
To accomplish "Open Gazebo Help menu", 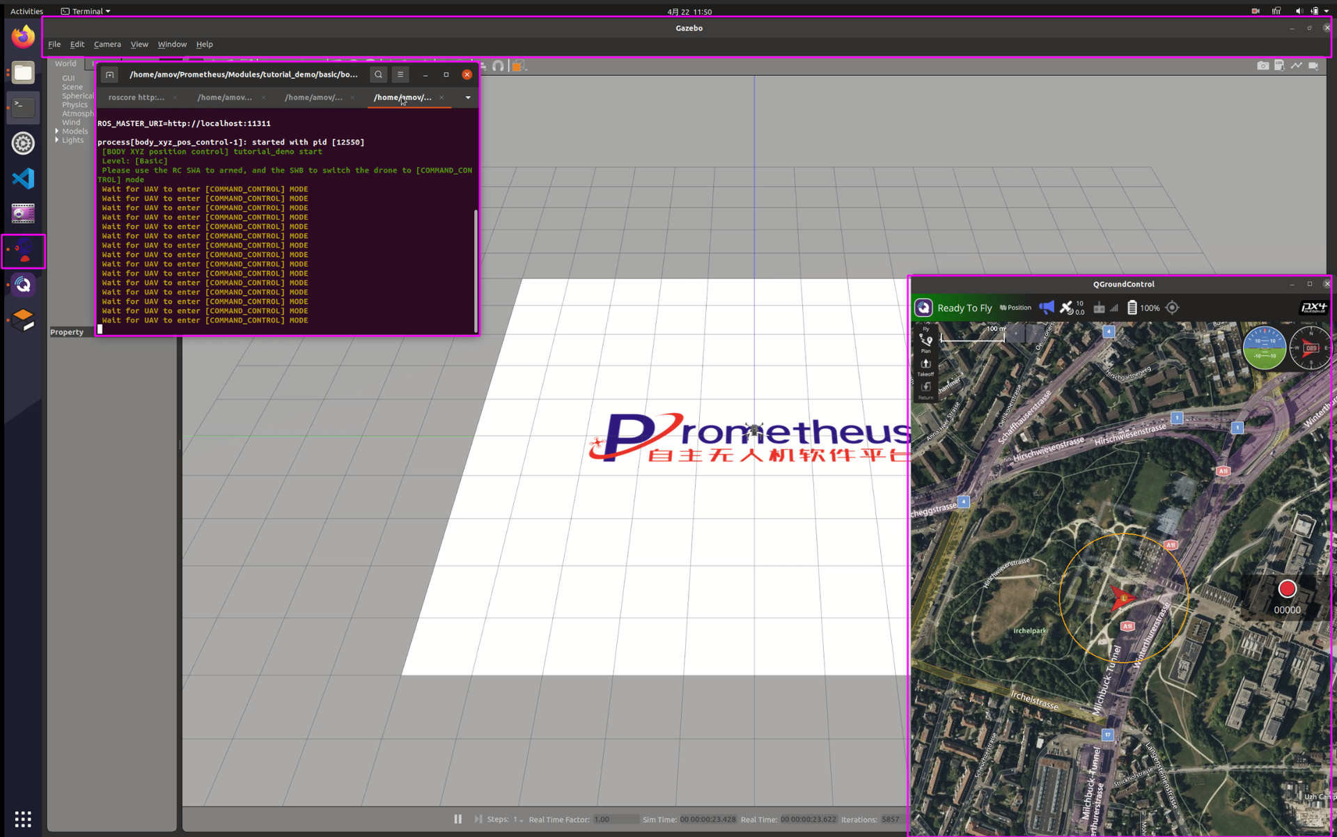I will pyautogui.click(x=204, y=44).
